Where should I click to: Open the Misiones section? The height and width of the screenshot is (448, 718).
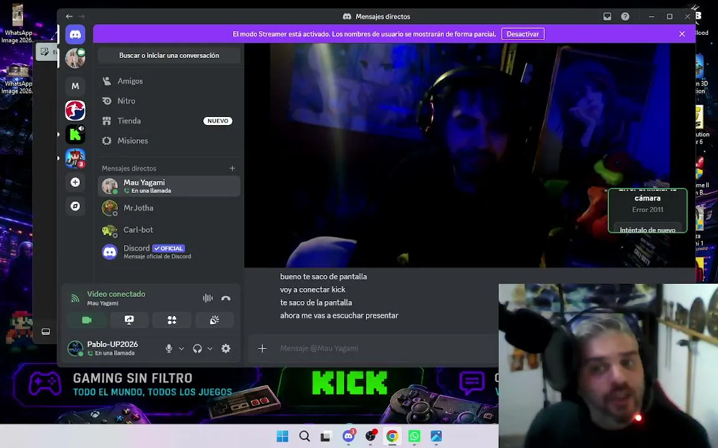coord(169,141)
